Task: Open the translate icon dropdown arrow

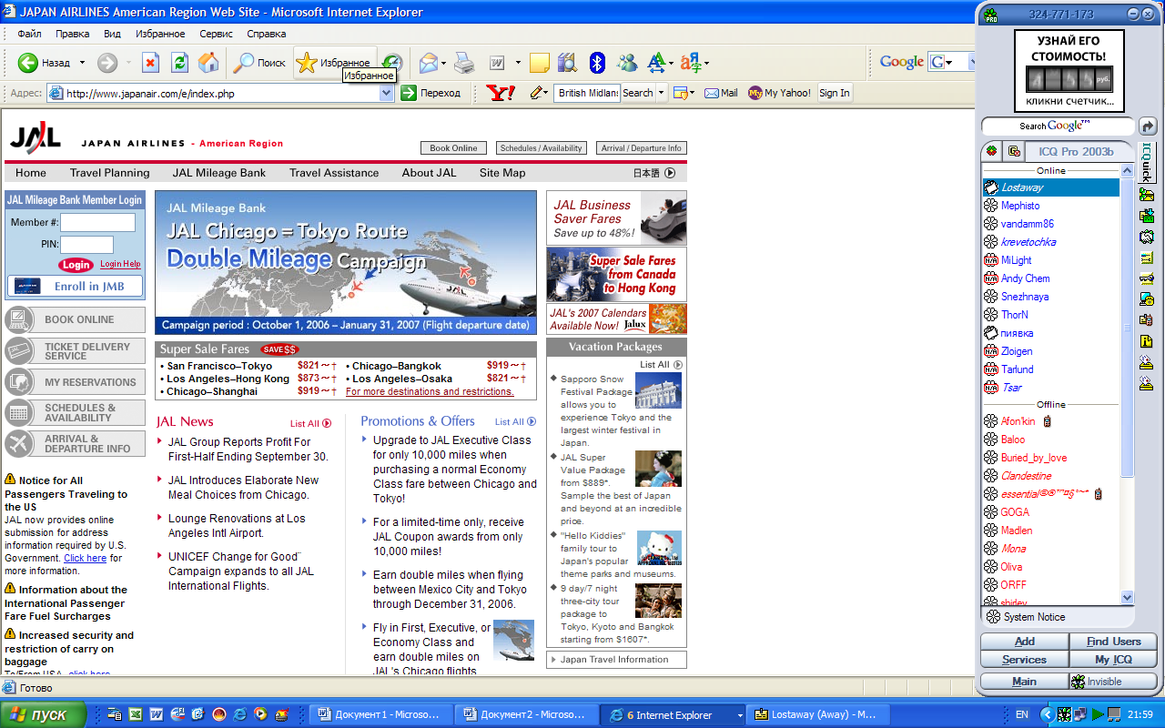Action: point(706,63)
